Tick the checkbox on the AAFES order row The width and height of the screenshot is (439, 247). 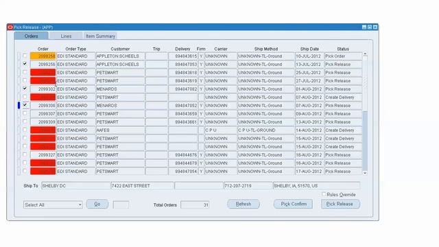(x=25, y=130)
